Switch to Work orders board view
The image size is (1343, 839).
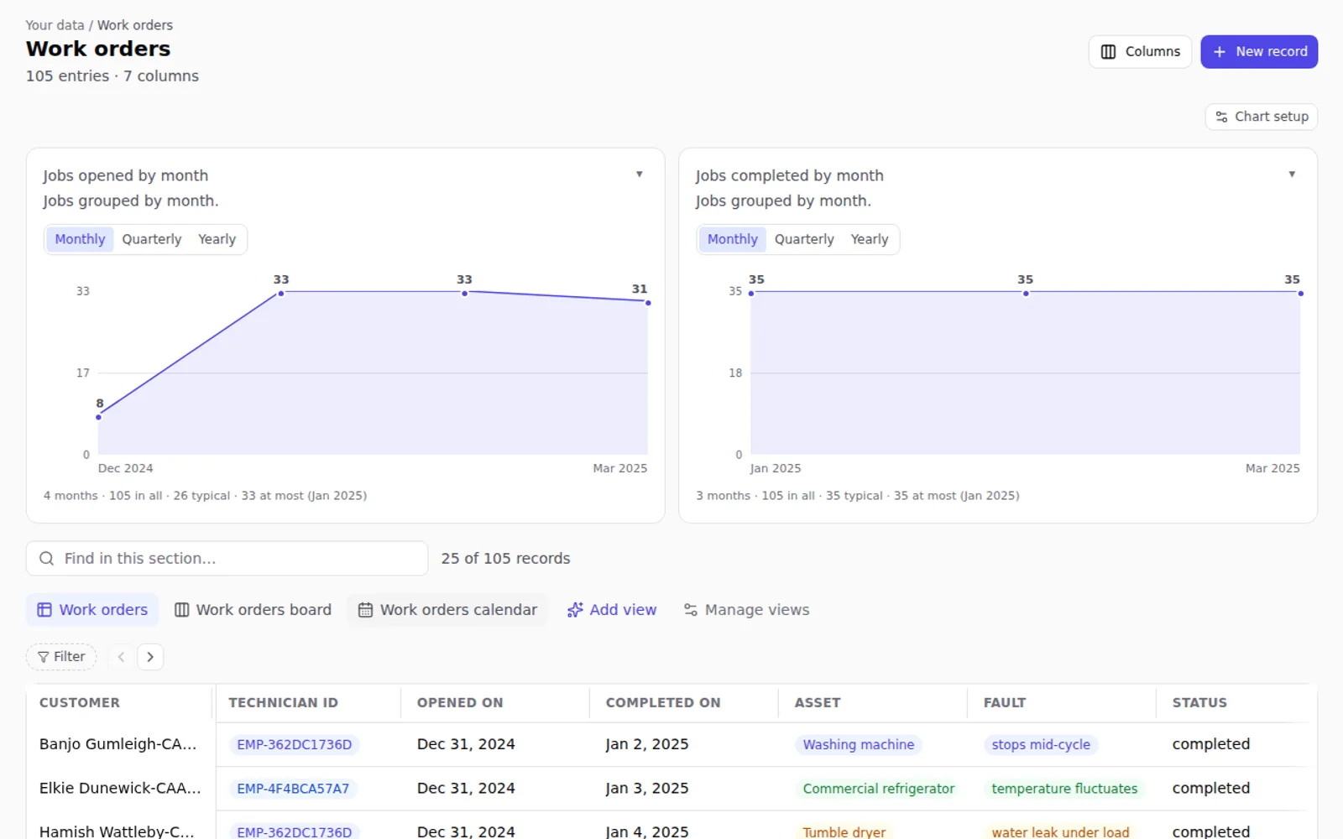point(253,610)
